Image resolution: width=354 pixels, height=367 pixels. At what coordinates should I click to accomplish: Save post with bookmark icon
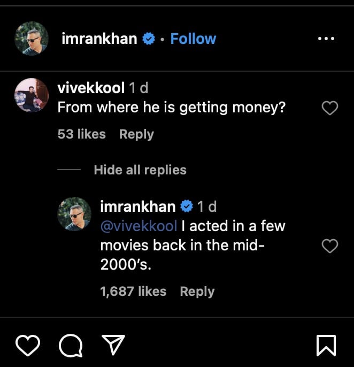326,345
